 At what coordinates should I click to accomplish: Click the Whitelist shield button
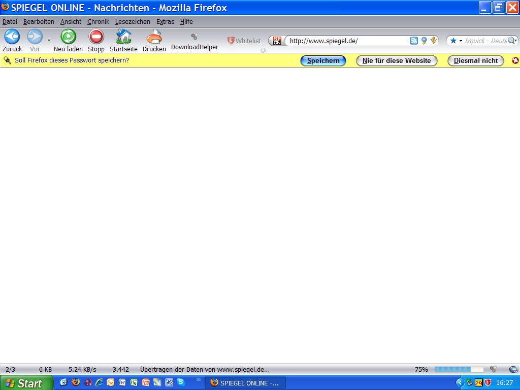[244, 41]
